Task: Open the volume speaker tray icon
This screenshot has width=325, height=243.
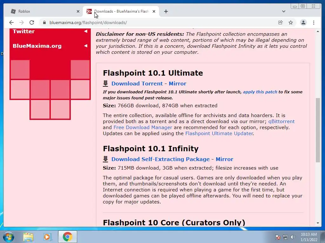Action: (x=293, y=237)
